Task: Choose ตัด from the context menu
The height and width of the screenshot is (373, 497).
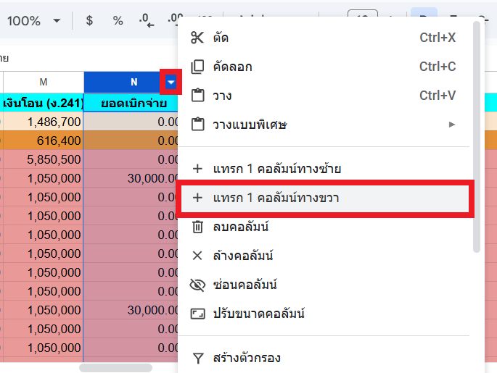Action: (x=324, y=38)
